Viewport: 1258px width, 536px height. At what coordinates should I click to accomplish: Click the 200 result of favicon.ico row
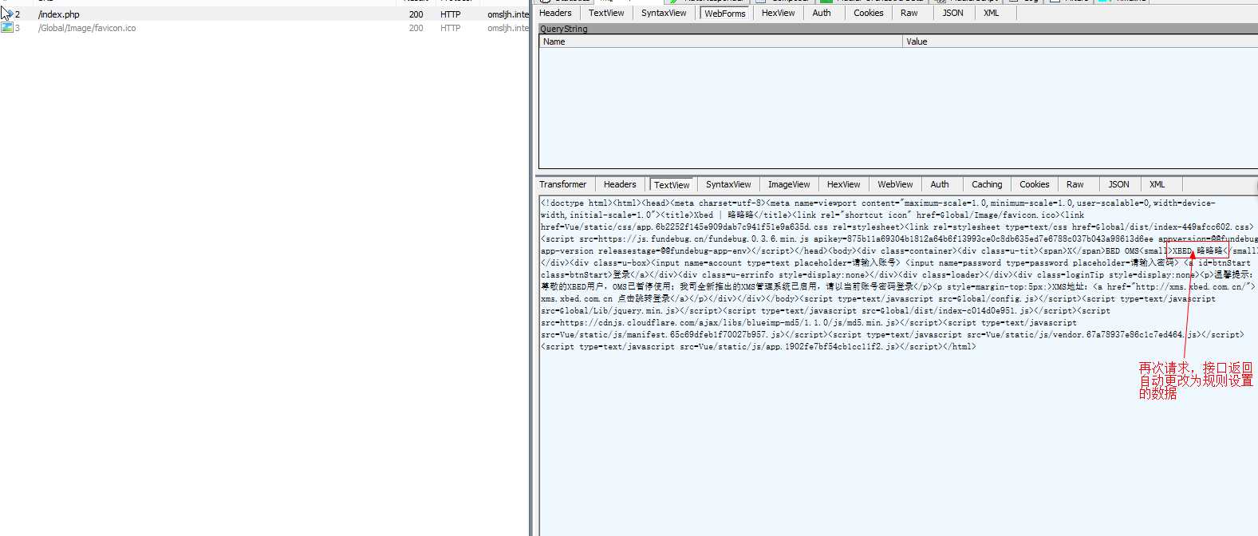[x=416, y=28]
